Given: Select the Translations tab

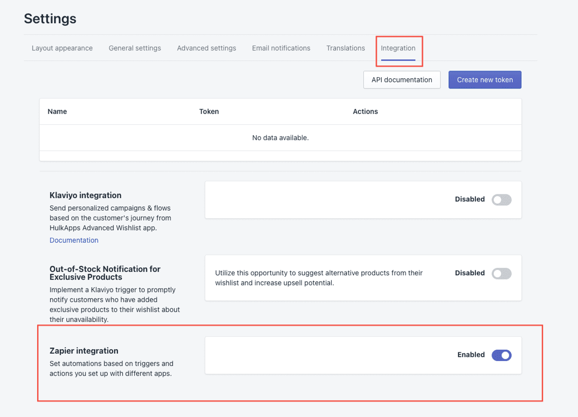Looking at the screenshot, I should click(345, 48).
